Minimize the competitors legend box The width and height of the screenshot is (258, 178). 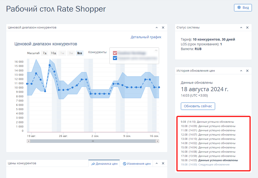[156, 50]
